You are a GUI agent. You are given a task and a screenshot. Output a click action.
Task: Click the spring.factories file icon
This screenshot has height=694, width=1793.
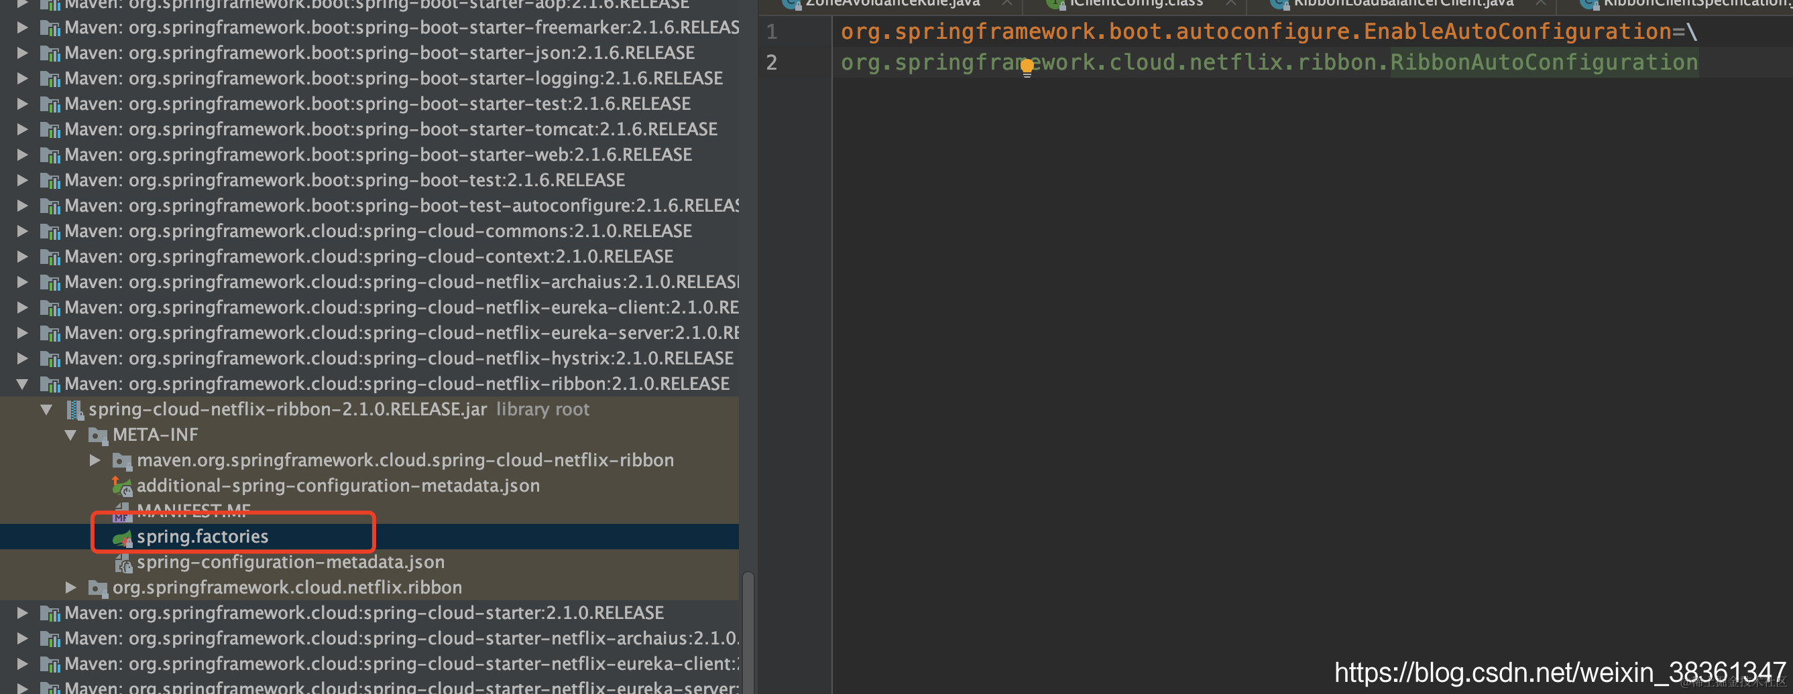123,537
